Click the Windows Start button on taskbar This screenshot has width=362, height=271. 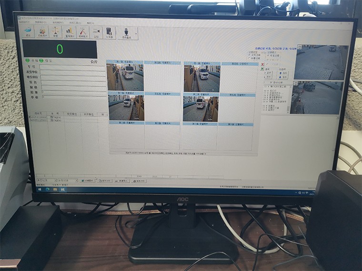(40, 189)
